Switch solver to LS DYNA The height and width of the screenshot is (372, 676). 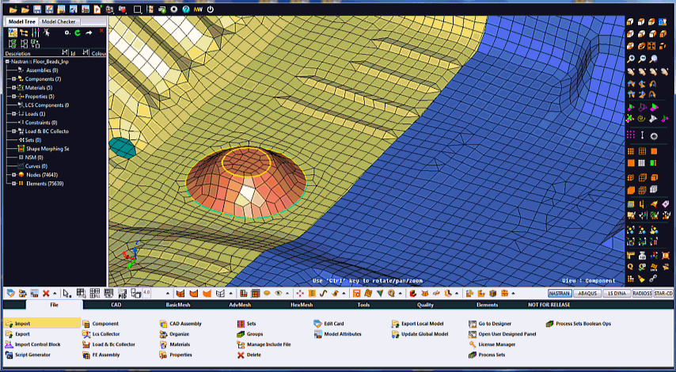click(x=616, y=293)
